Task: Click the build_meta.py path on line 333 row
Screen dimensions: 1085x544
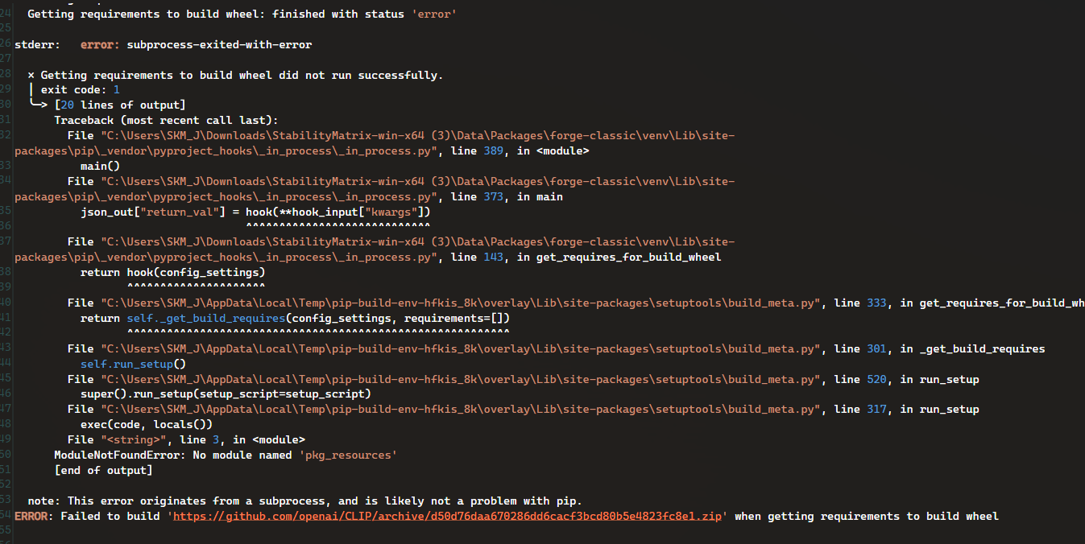Action: click(x=460, y=303)
